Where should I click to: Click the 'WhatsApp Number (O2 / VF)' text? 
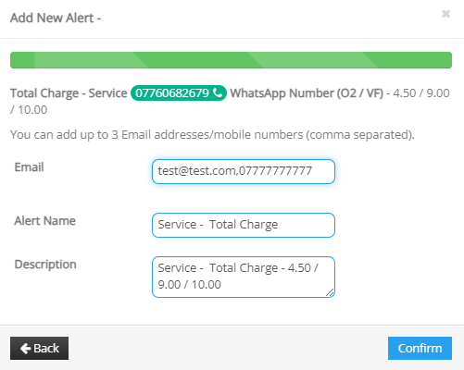(307, 93)
